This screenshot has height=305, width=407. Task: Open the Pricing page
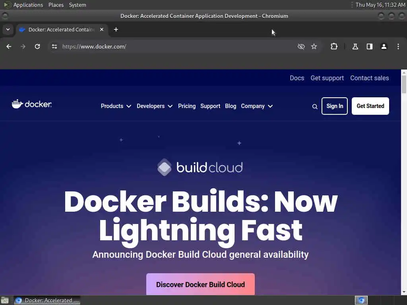tap(187, 106)
